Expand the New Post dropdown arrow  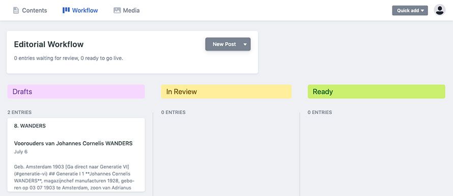click(245, 44)
